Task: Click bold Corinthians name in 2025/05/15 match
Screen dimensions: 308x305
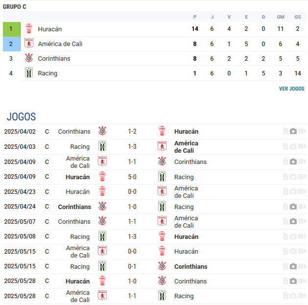Action: point(191,266)
